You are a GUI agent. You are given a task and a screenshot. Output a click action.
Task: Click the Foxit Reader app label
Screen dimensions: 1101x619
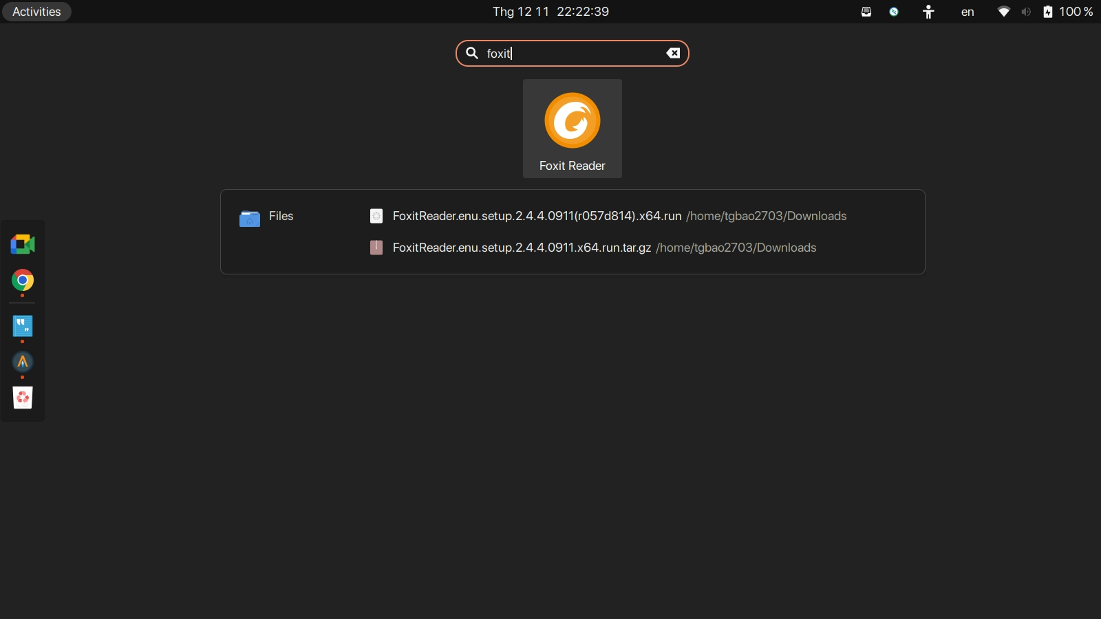tap(573, 166)
